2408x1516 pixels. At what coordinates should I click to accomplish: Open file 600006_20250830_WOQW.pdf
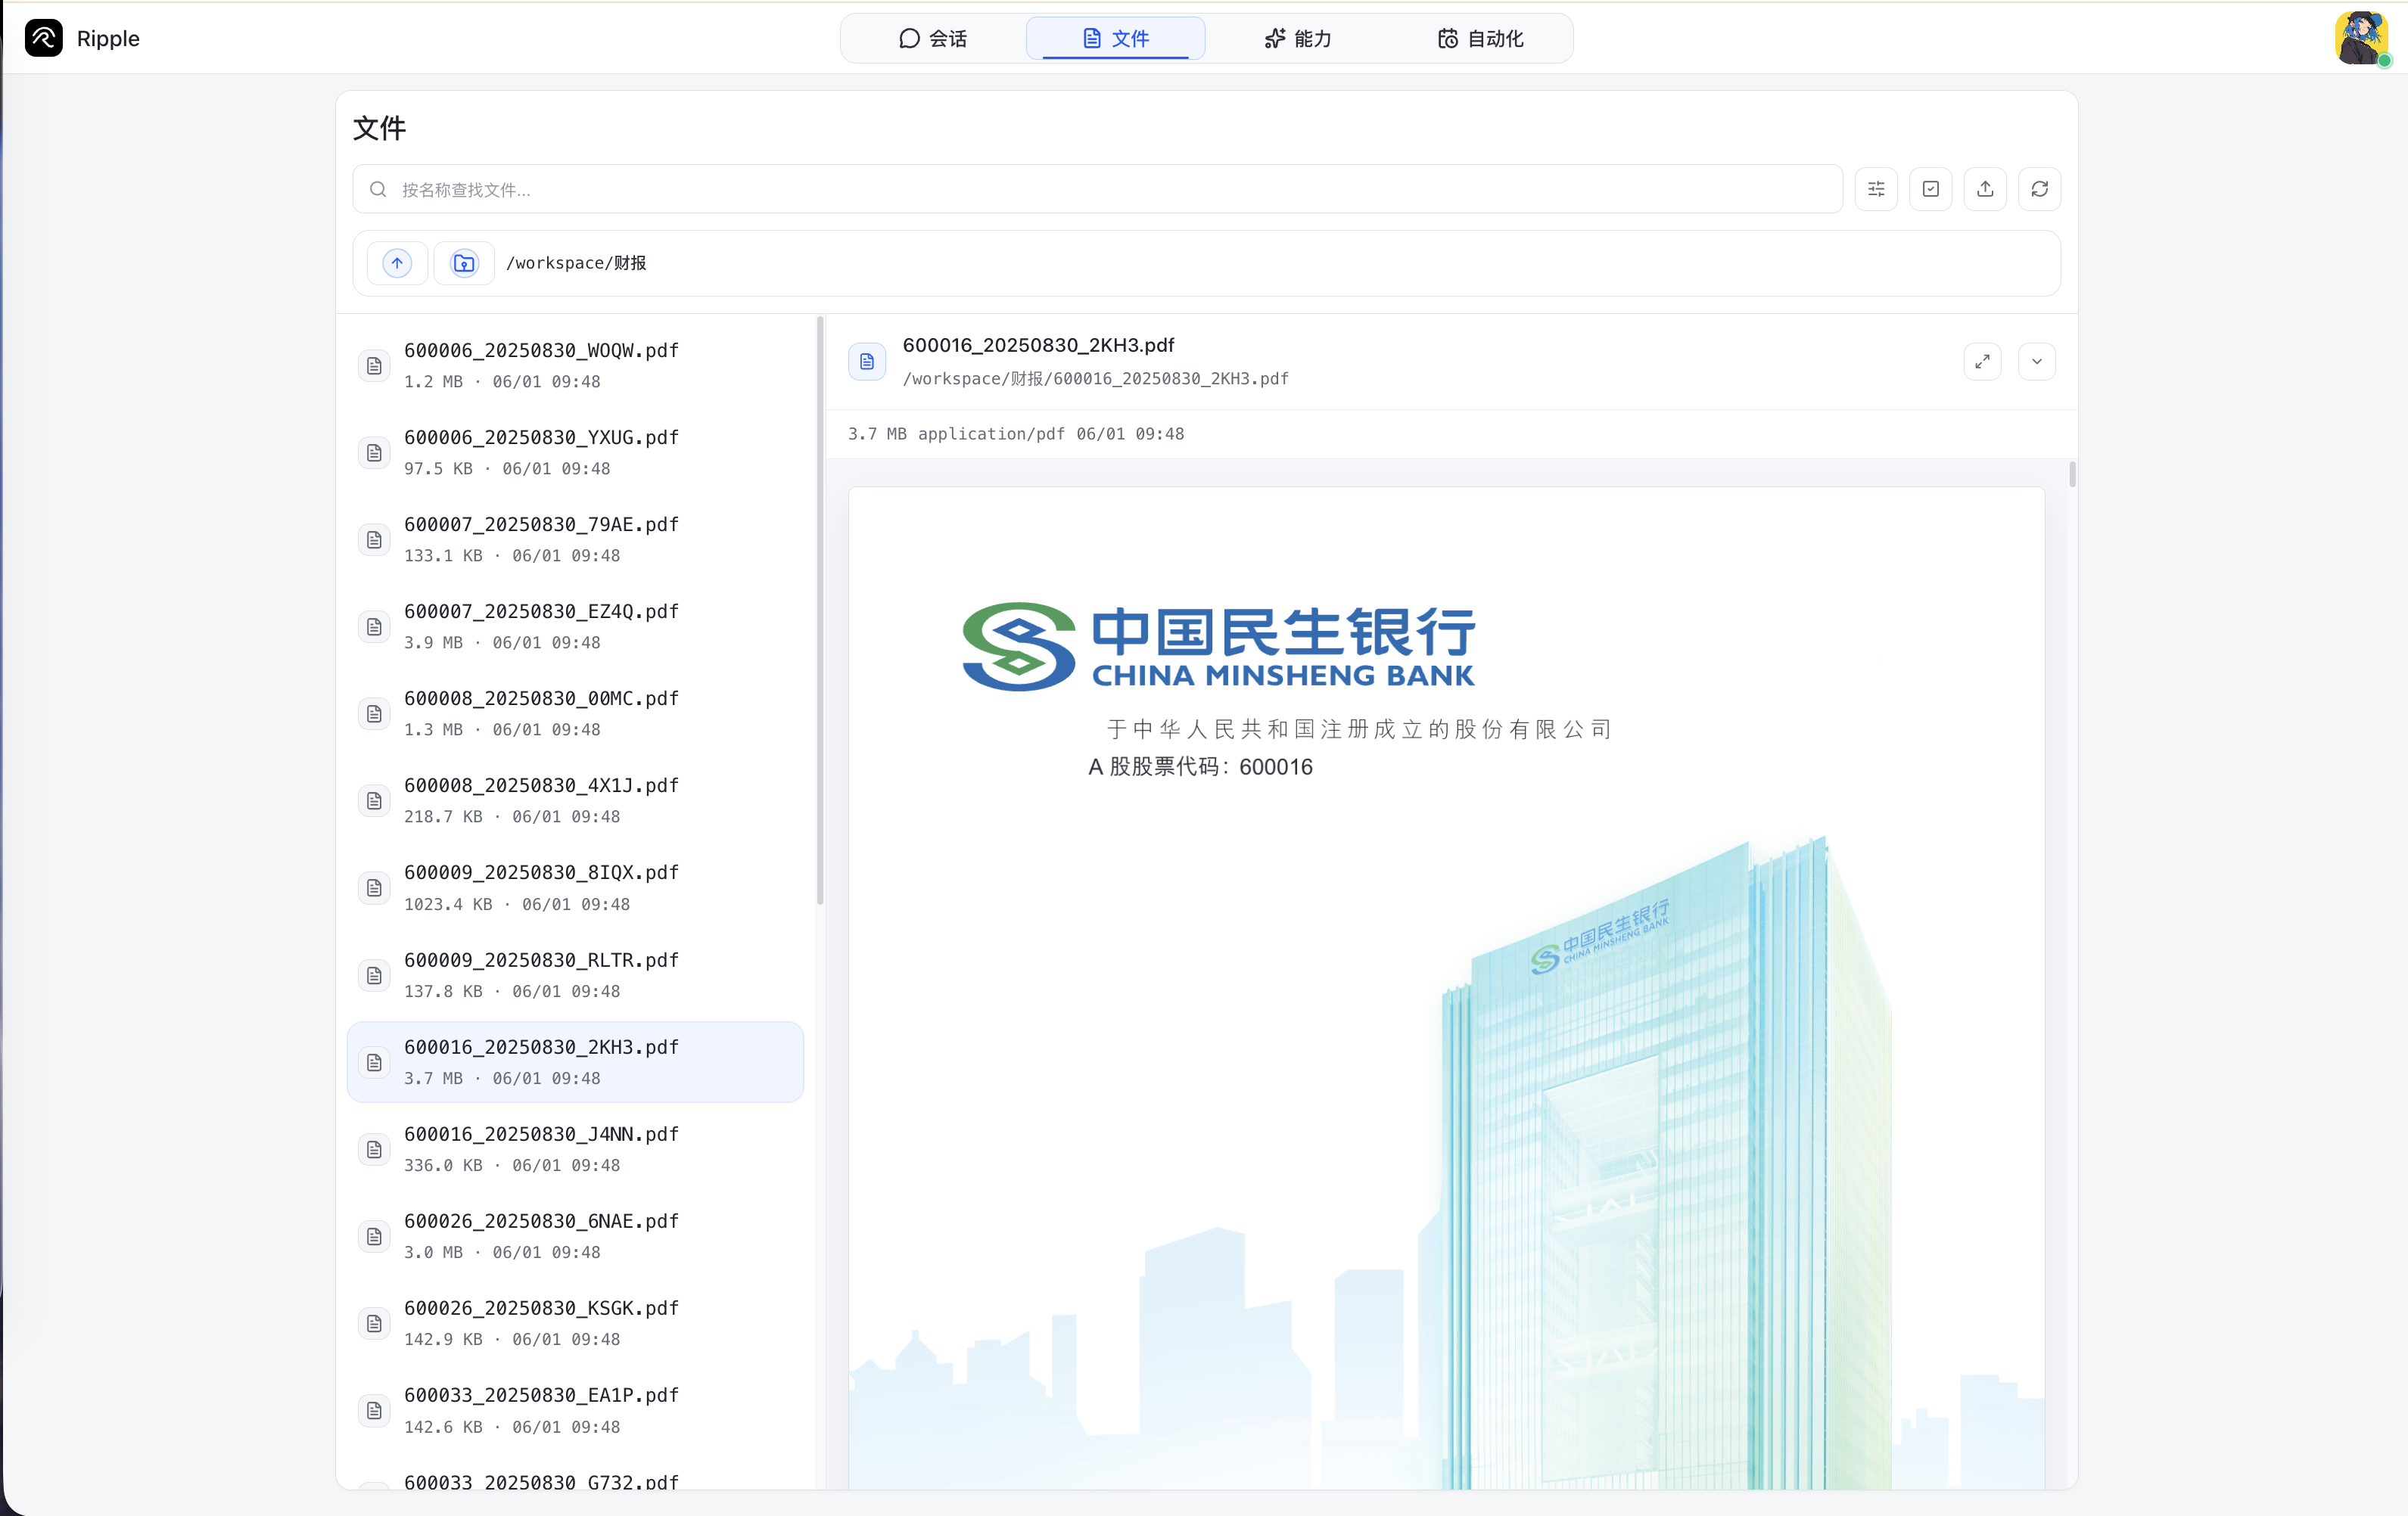[x=575, y=365]
